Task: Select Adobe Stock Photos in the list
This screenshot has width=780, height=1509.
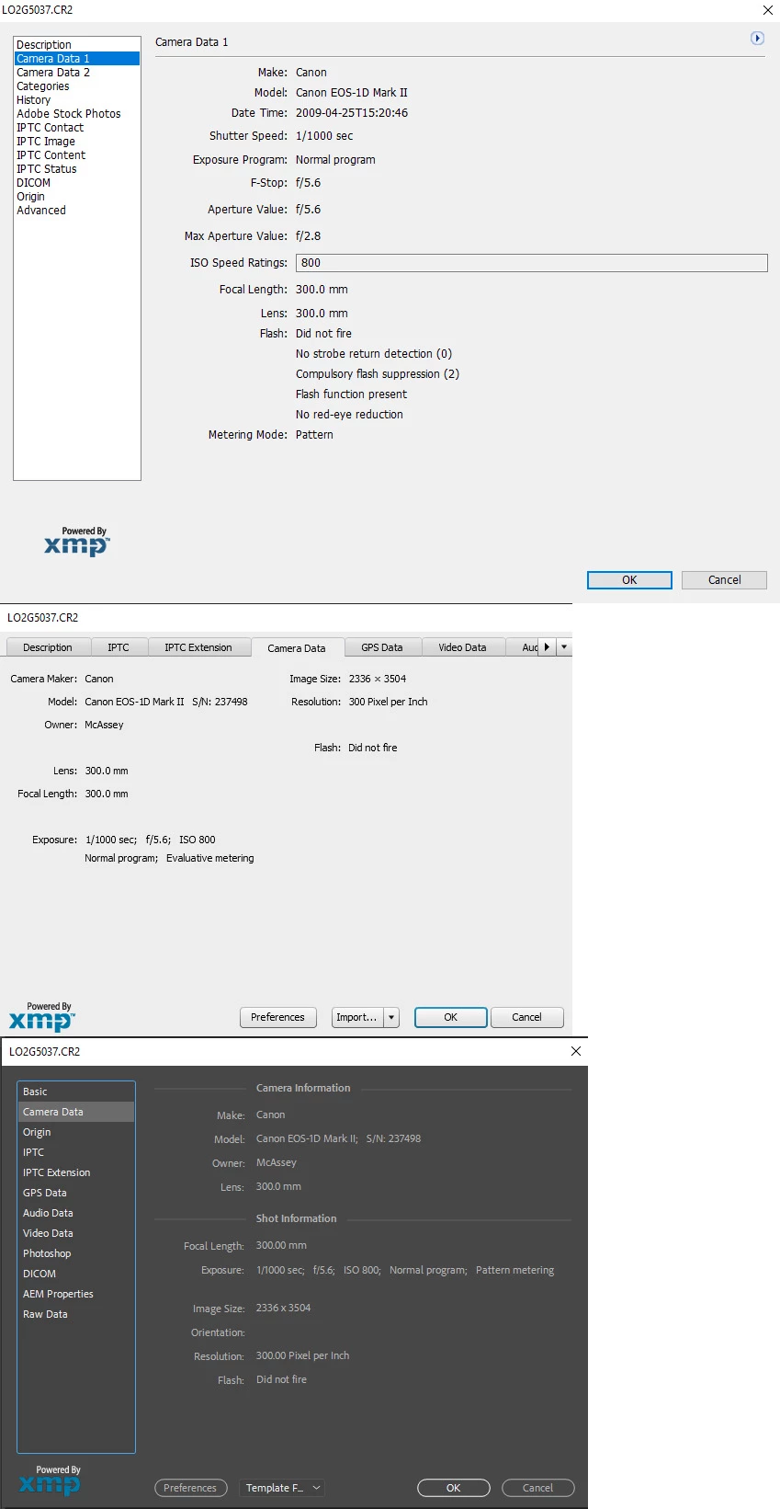Action: pyautogui.click(x=77, y=113)
